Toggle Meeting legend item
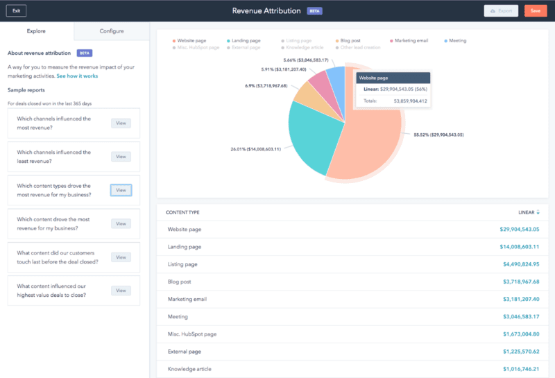Screen dimensions: 555x378 tap(445, 41)
